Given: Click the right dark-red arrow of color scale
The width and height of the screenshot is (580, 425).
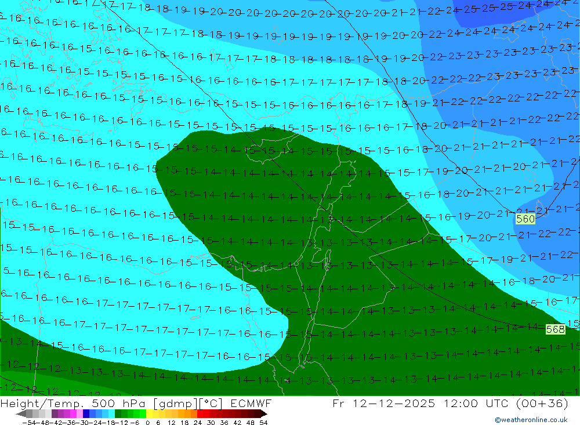Looking at the screenshot, I should coord(264,413).
